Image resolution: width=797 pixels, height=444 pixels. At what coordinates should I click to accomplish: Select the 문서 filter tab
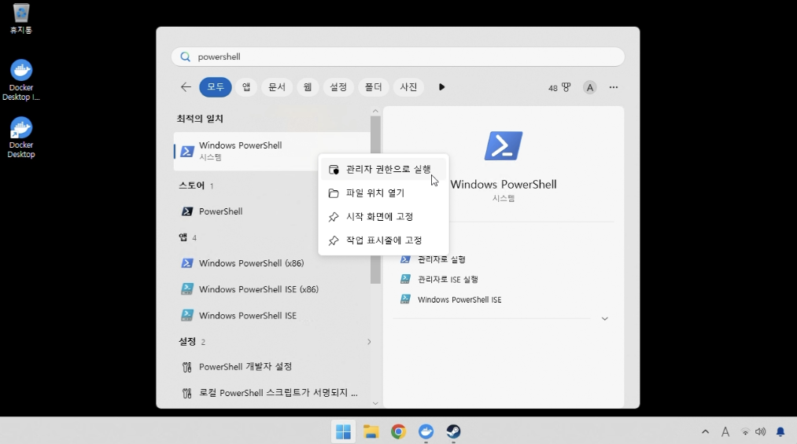276,87
